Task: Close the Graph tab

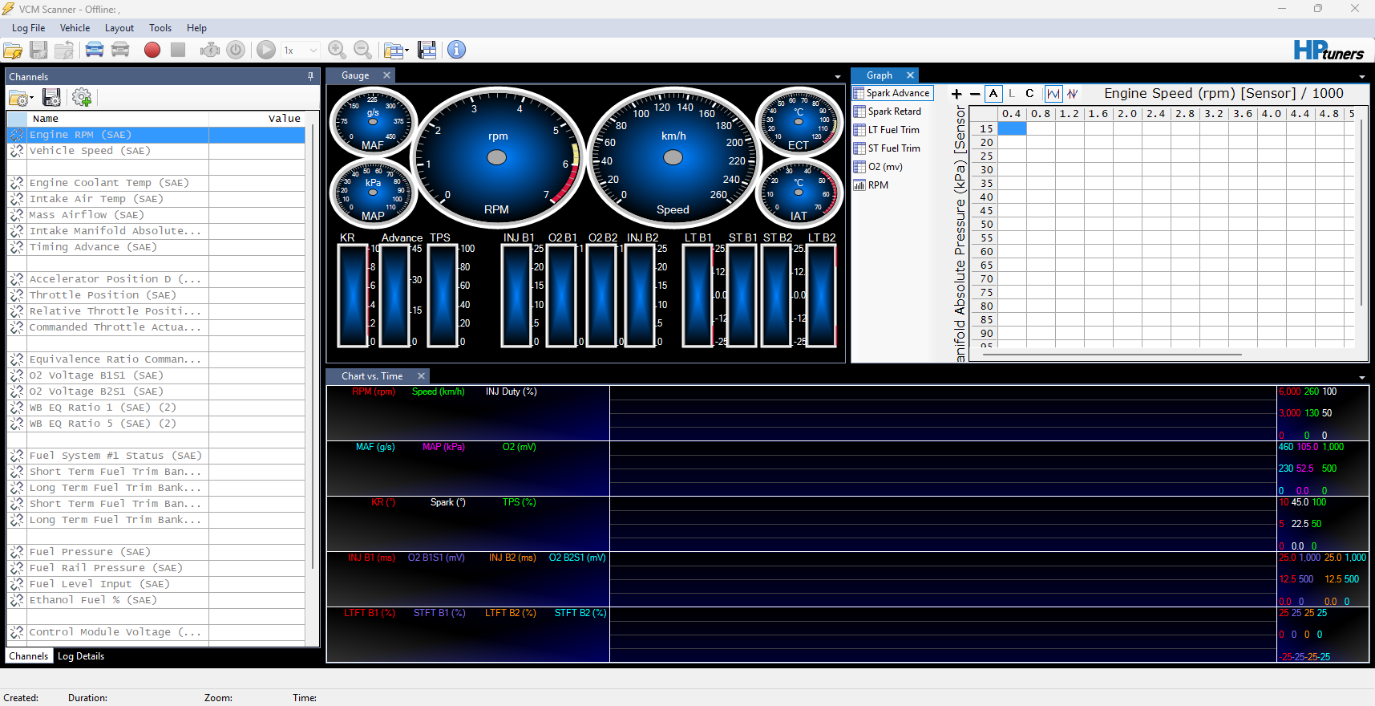Action: (x=910, y=75)
